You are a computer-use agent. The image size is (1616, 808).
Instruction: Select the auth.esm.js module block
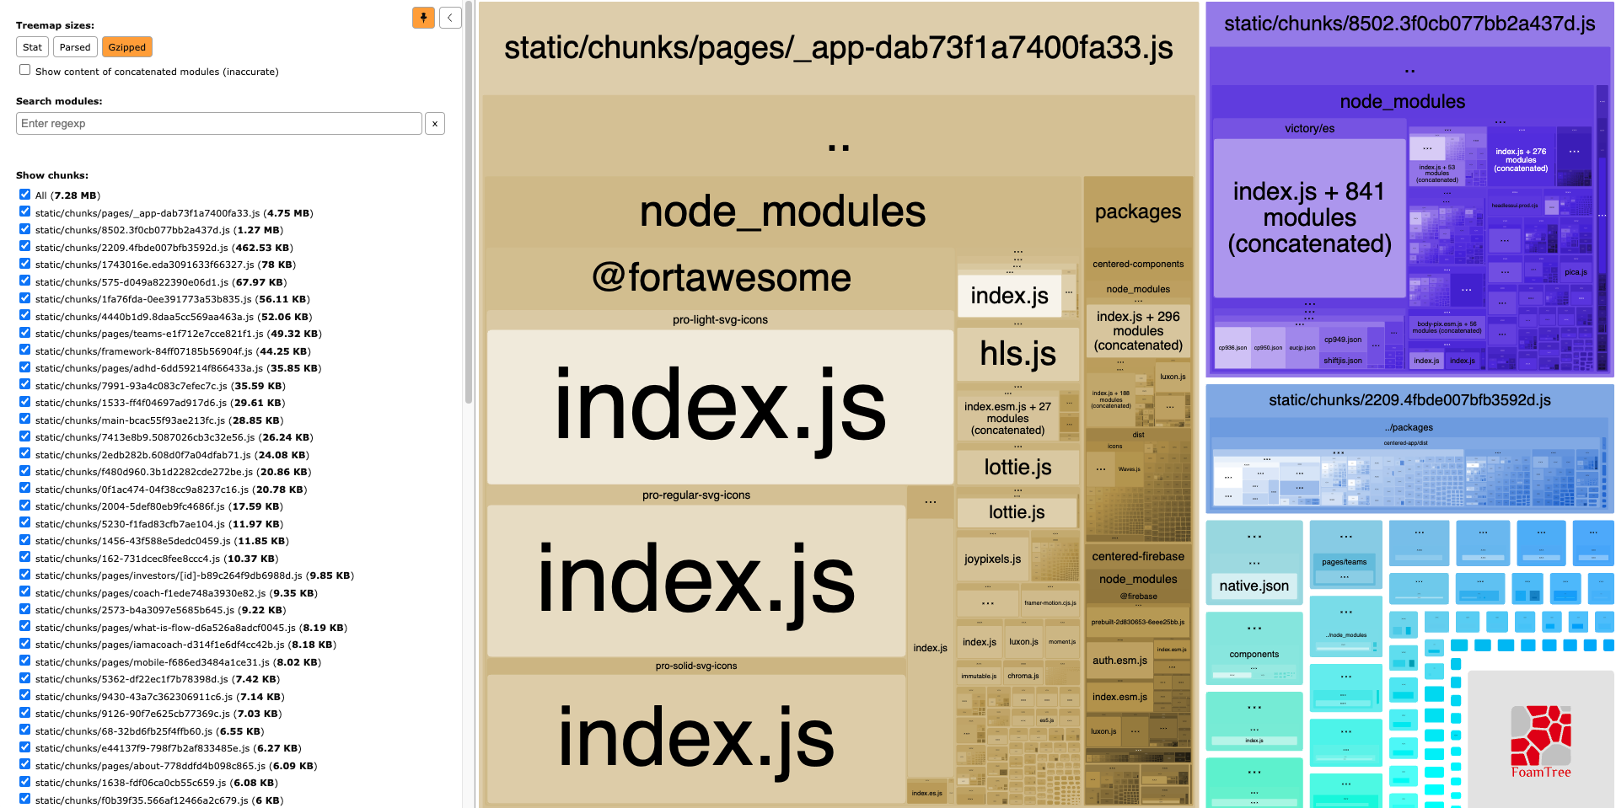pos(1119,661)
